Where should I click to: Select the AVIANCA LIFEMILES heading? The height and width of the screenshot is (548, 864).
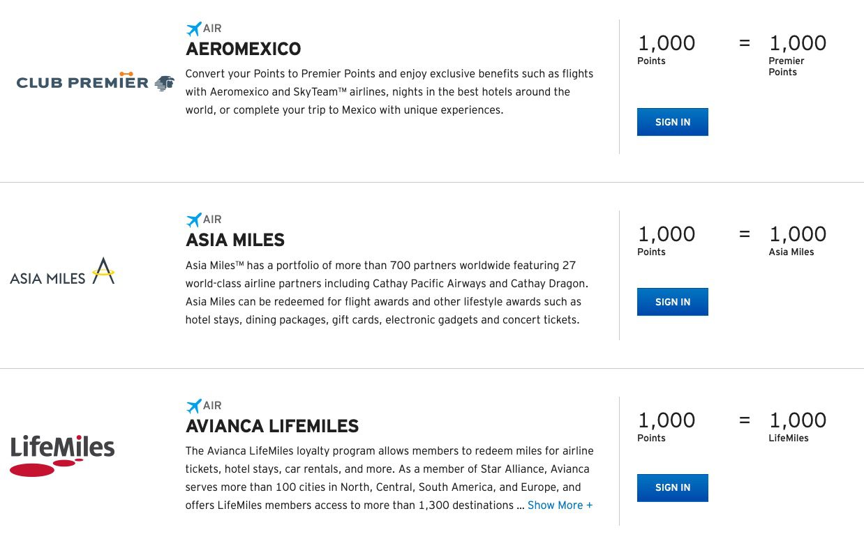[271, 426]
